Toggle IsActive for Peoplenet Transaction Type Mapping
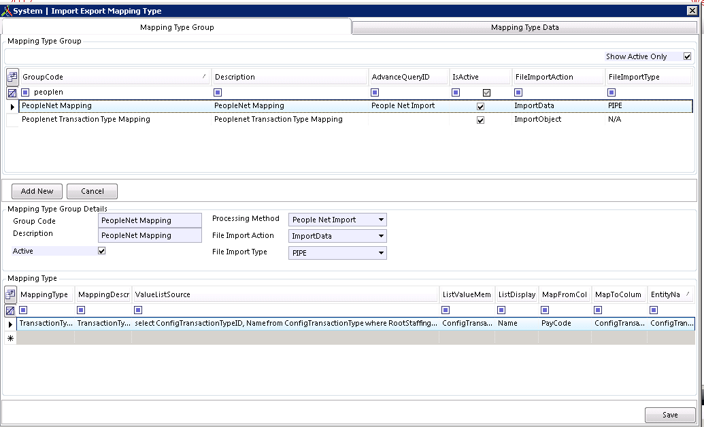704x427 pixels. [481, 120]
